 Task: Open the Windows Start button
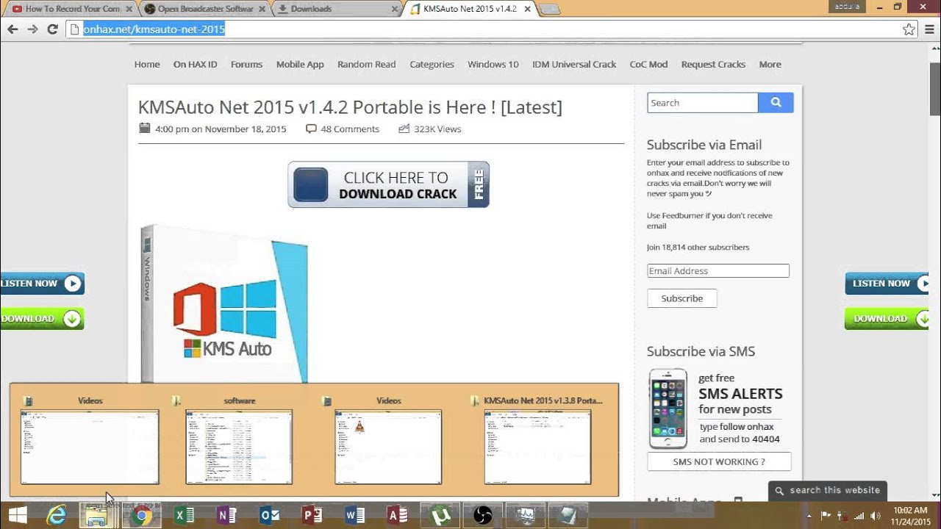pyautogui.click(x=18, y=516)
